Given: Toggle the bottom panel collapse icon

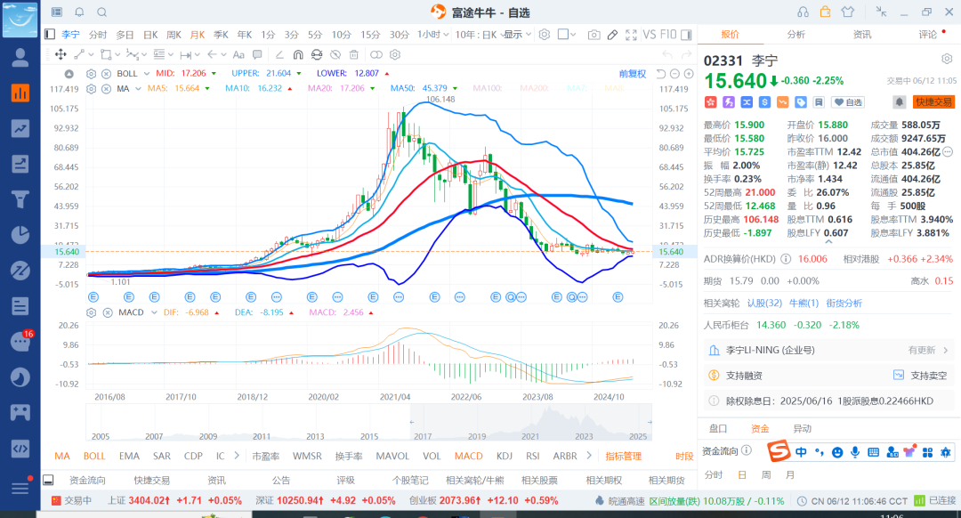Looking at the screenshot, I should (48, 480).
